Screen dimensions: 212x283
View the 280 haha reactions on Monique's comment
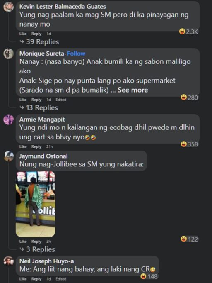(189, 98)
